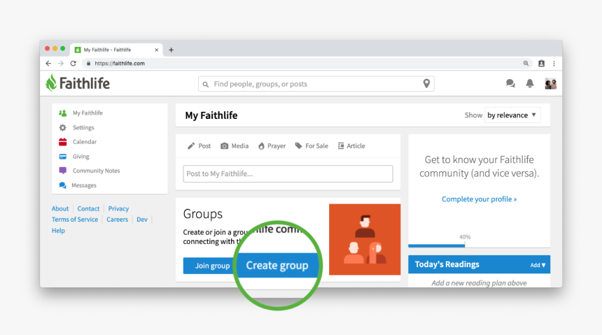Click the For Sale tag icon
This screenshot has height=335, width=602.
coord(298,145)
